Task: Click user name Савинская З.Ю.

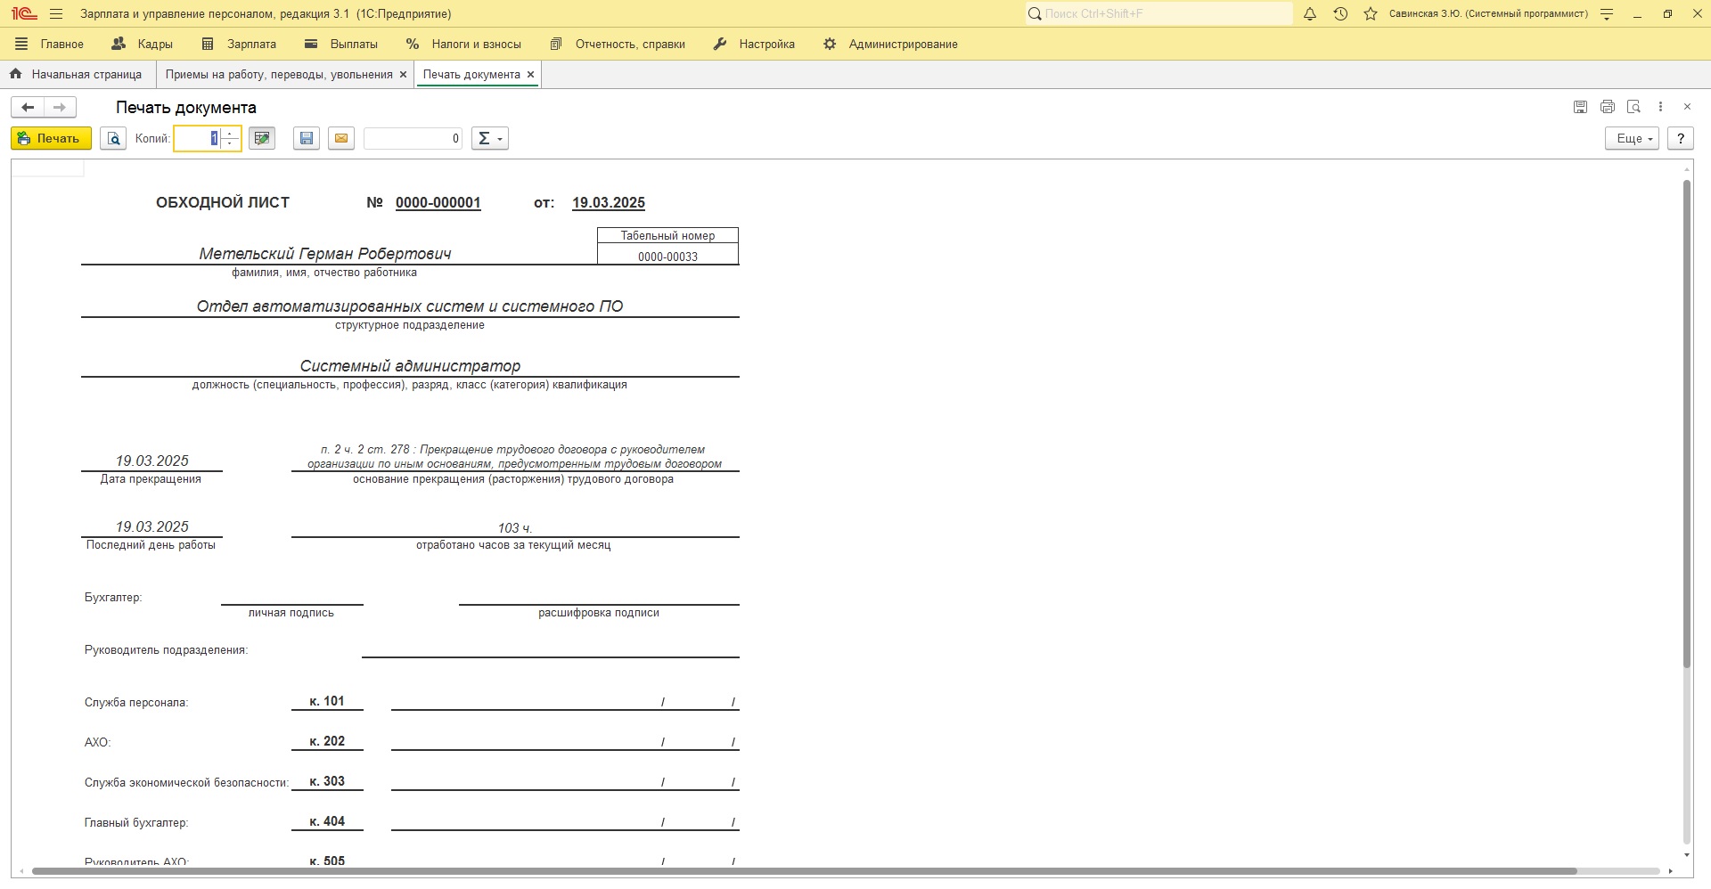Action: 1488,14
